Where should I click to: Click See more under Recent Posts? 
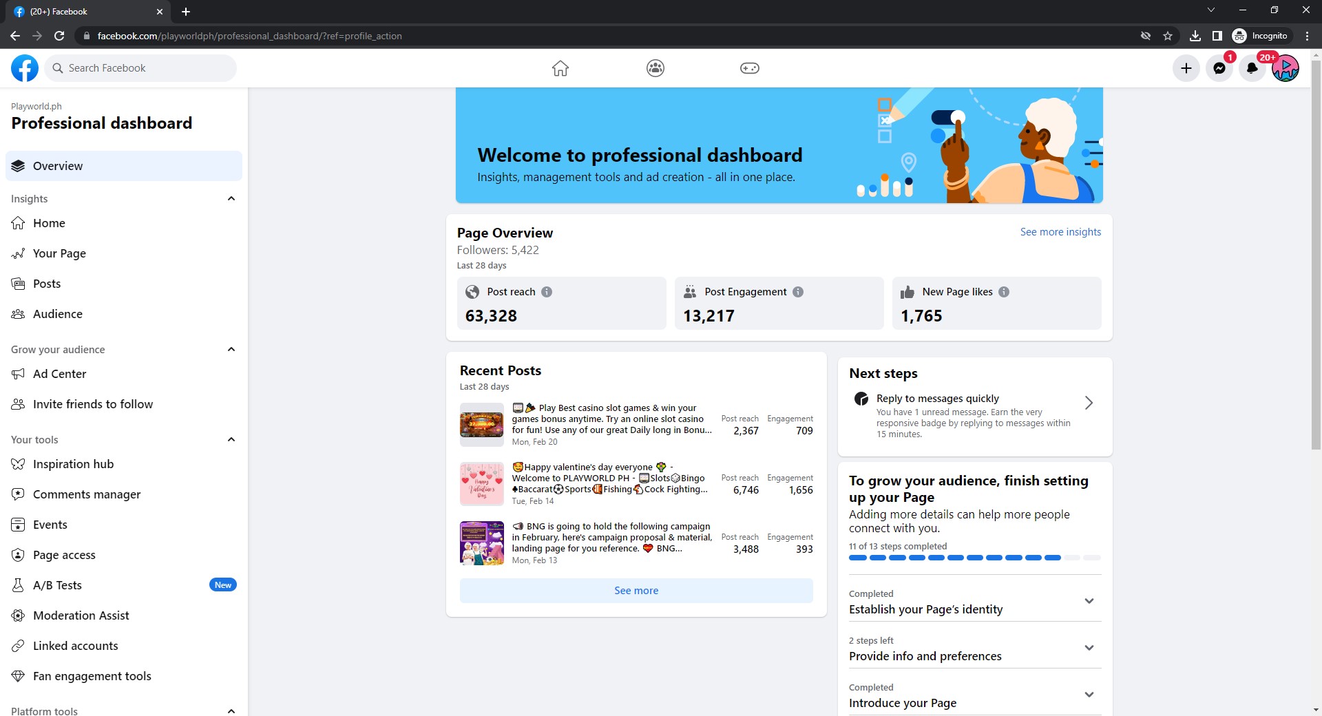pyautogui.click(x=636, y=591)
